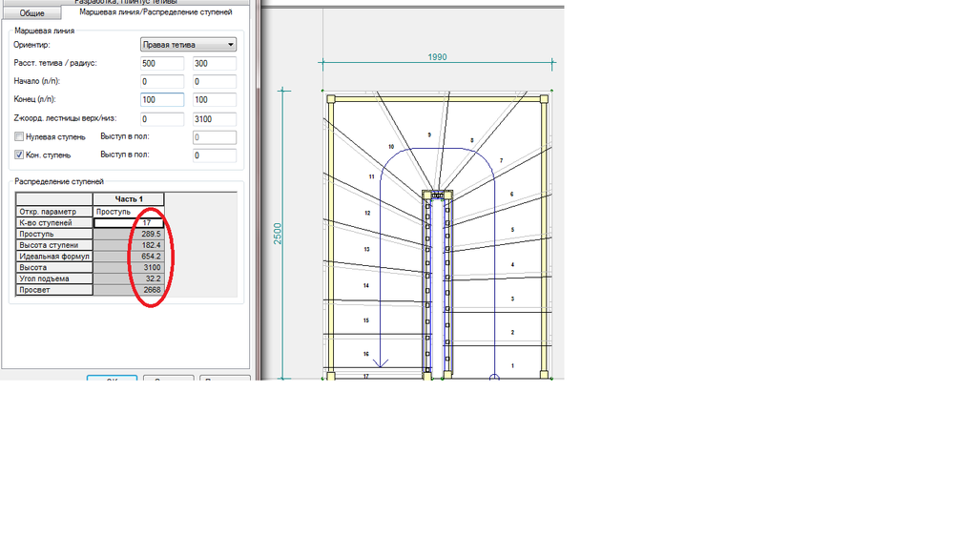Click the К-во ступеней row label
This screenshot has width=954, height=536.
pos(54,222)
